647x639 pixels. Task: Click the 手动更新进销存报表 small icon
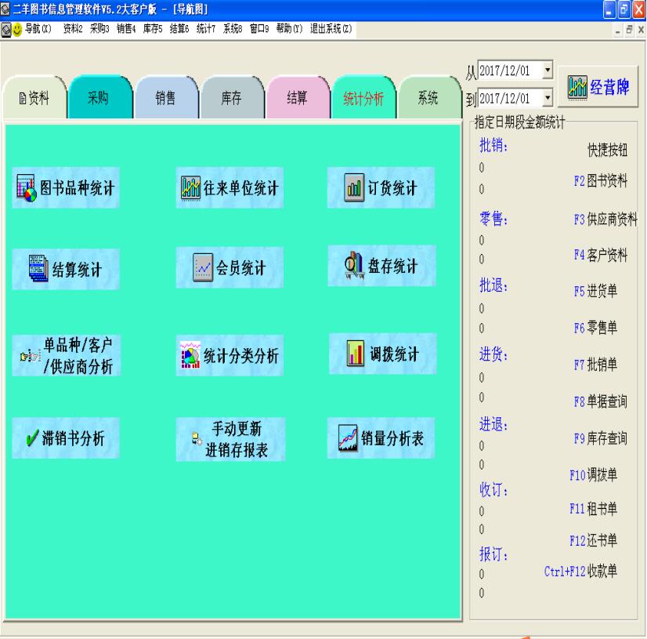click(x=197, y=437)
